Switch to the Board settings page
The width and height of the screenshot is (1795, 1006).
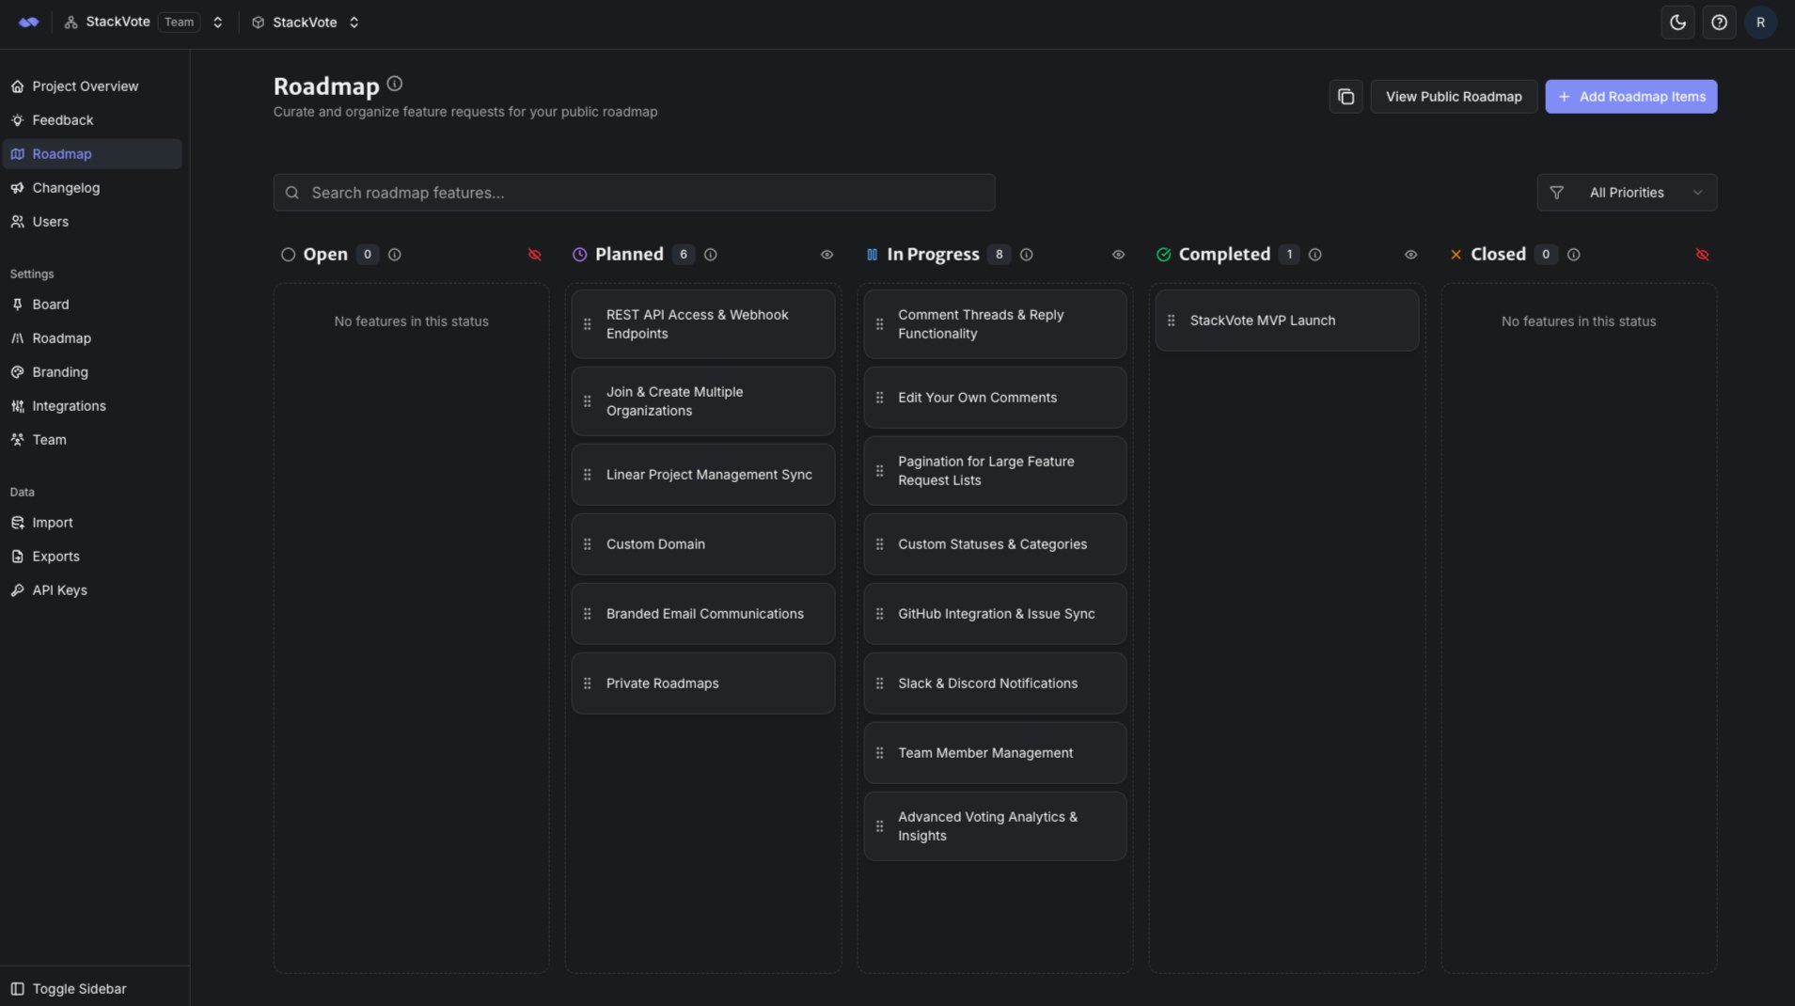[x=51, y=304]
